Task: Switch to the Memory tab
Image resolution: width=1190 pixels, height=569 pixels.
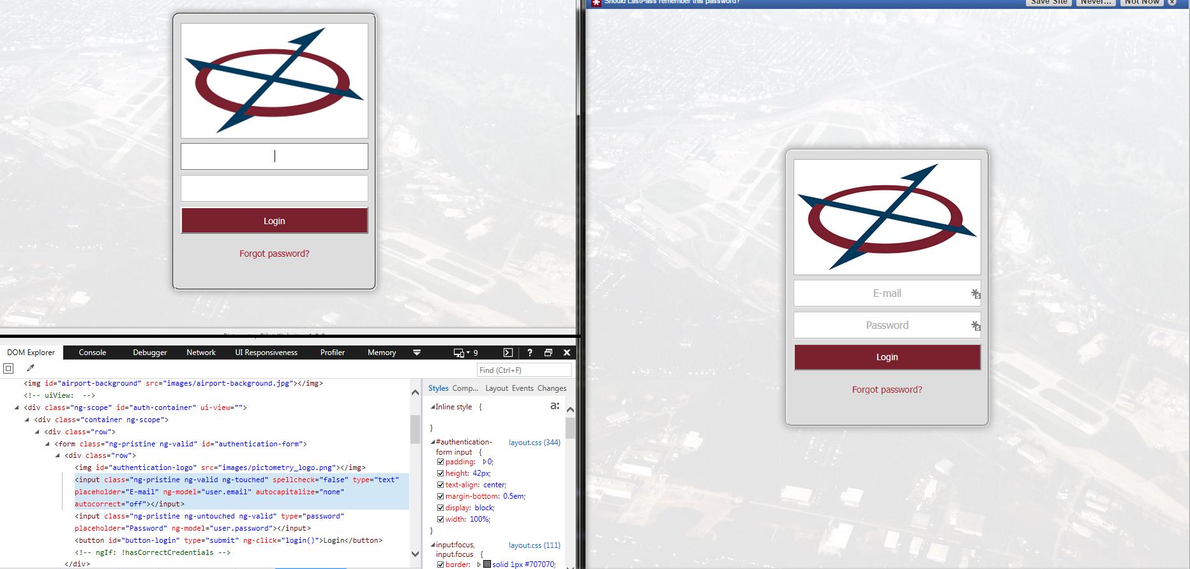Action: (x=382, y=353)
